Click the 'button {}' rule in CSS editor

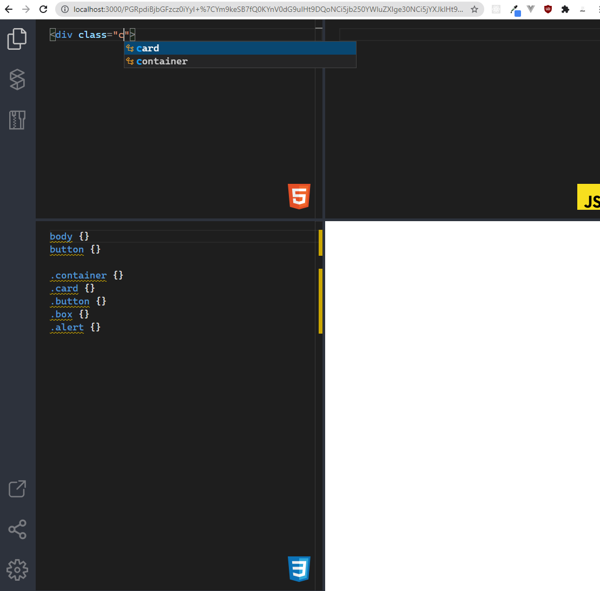tap(75, 249)
